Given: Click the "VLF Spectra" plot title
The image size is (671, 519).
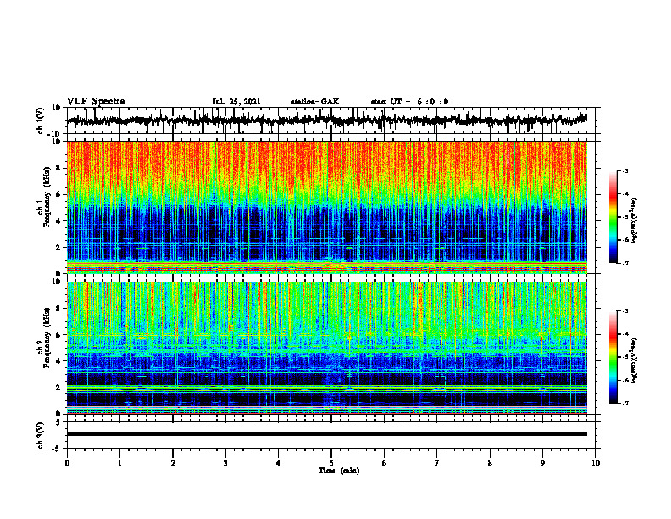Looking at the screenshot, I should [x=96, y=102].
